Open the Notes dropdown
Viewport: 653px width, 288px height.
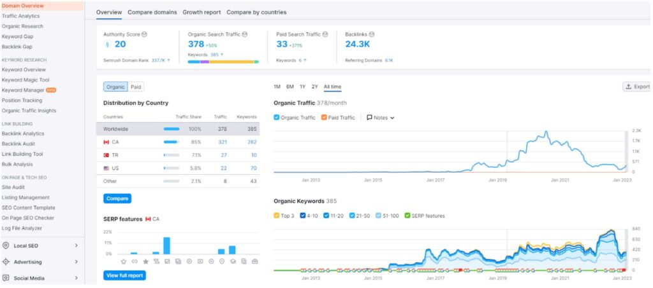(380, 118)
